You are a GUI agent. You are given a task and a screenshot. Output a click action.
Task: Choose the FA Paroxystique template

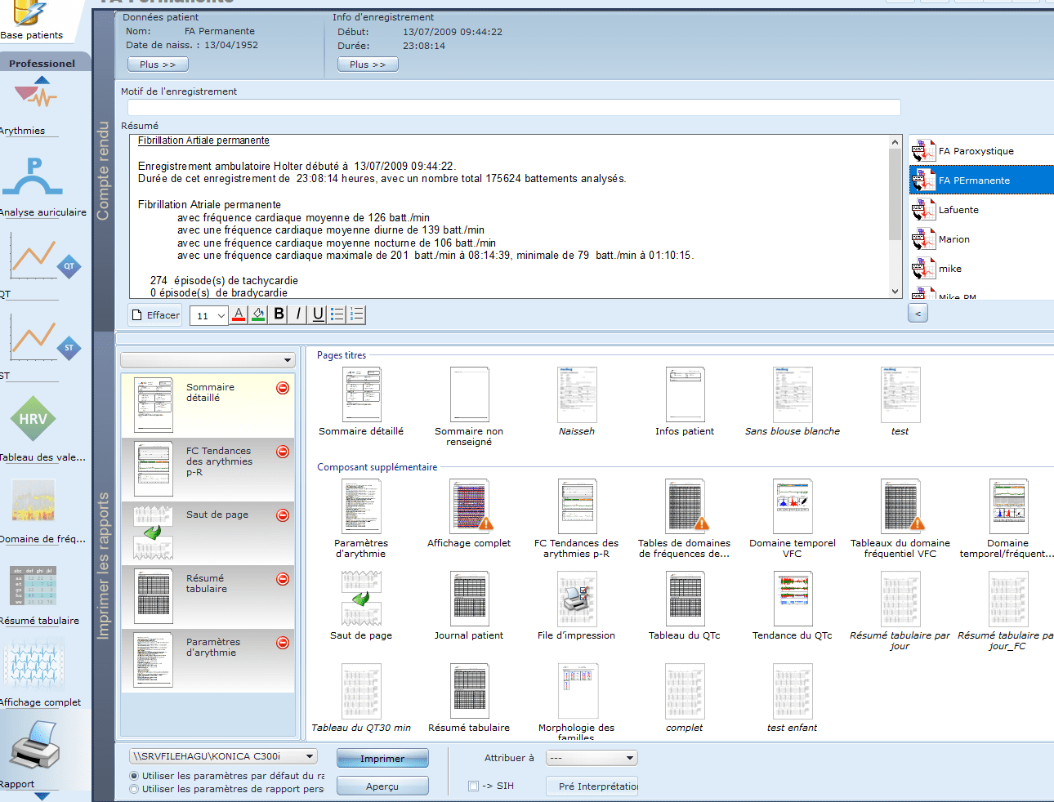pos(976,151)
